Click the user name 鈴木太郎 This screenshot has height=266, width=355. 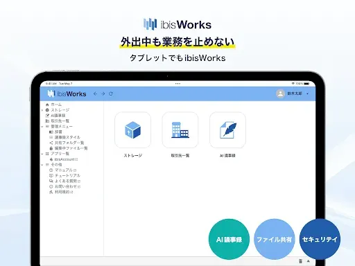point(295,94)
